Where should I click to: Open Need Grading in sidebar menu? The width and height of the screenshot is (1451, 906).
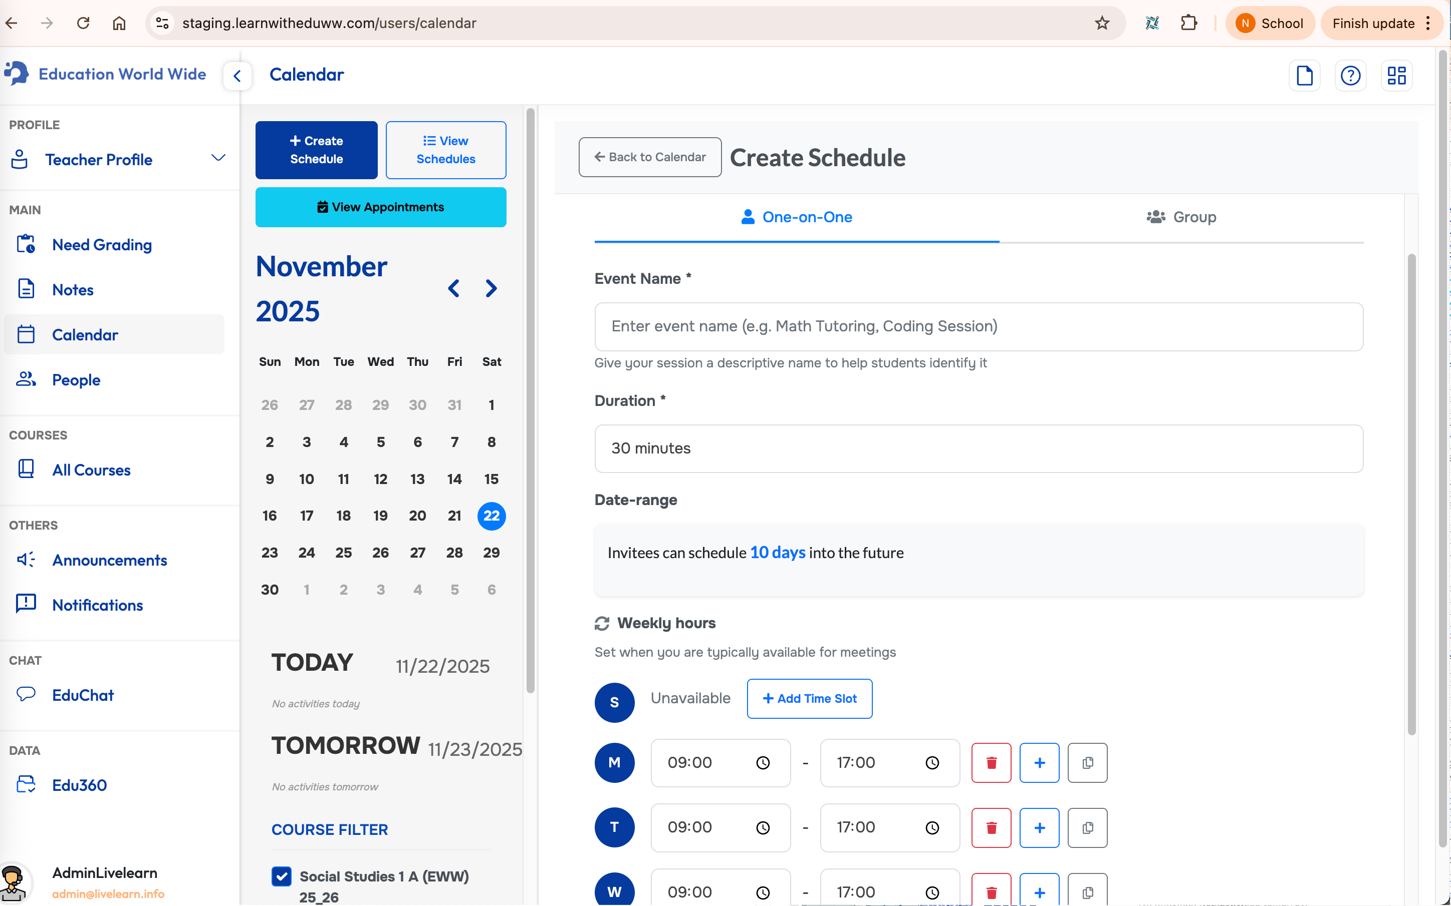[102, 244]
